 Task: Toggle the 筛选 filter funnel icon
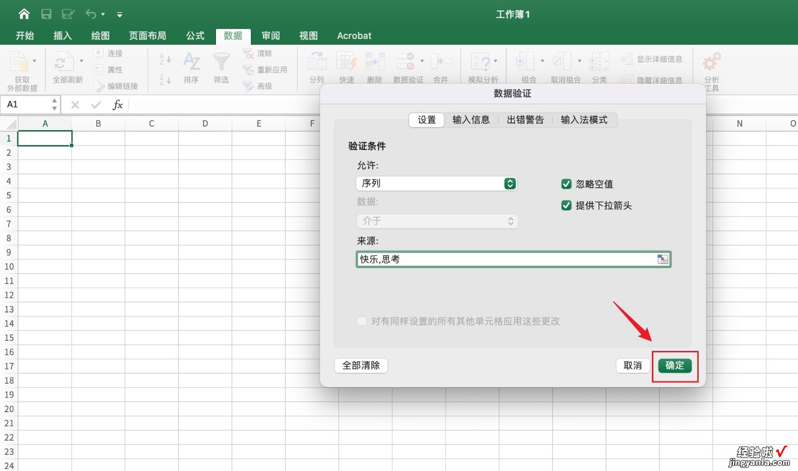pos(221,62)
